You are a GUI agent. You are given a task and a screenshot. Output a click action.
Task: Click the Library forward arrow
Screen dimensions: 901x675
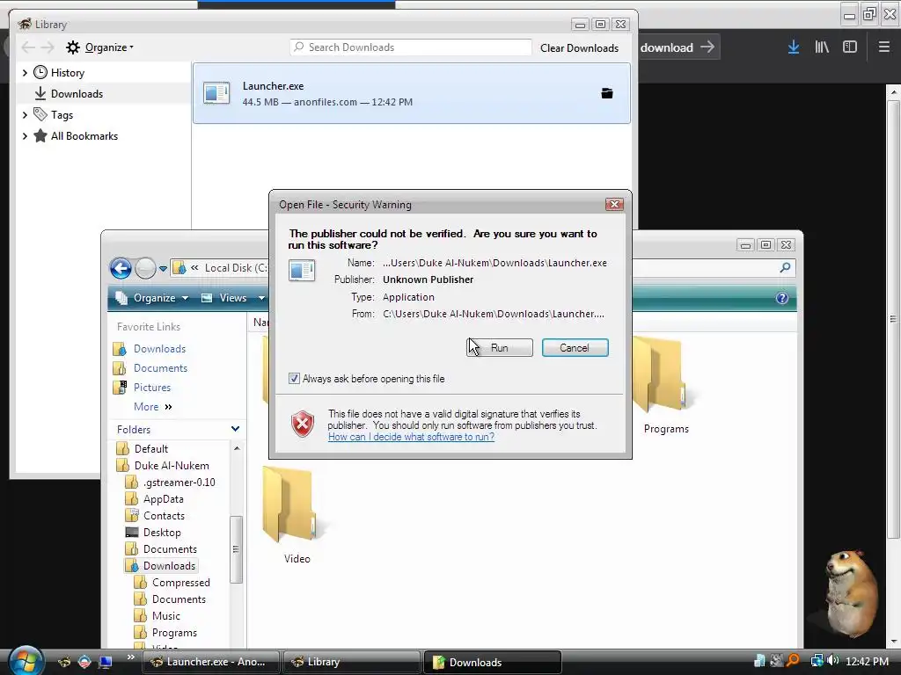click(48, 47)
